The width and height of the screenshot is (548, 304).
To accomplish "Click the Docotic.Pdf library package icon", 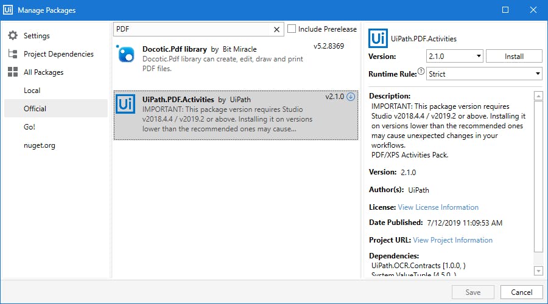I will click(x=125, y=54).
